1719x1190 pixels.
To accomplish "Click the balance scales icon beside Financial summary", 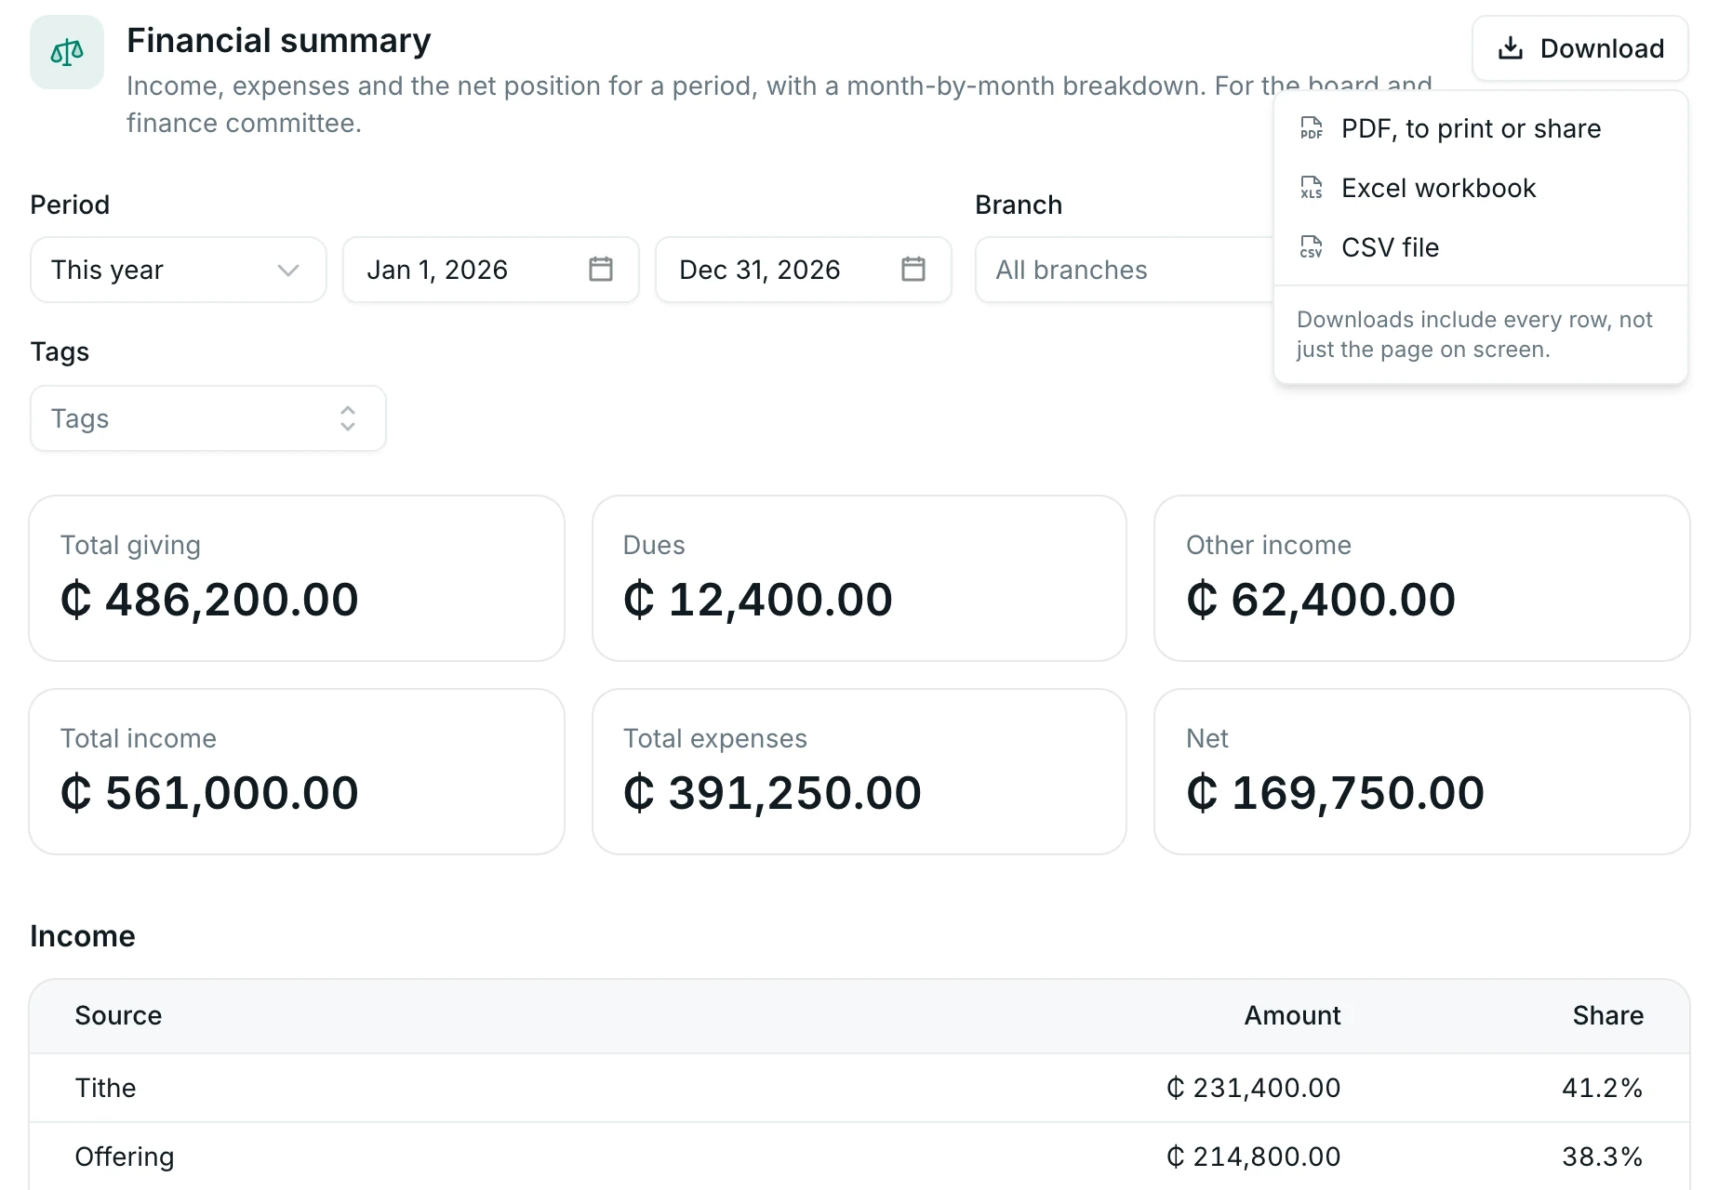I will [67, 52].
